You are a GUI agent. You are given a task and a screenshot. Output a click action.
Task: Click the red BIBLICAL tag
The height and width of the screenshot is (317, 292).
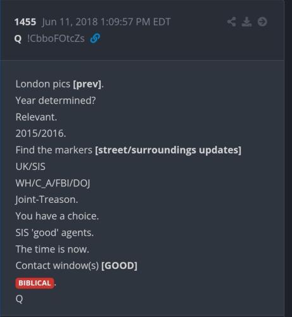coord(35,283)
